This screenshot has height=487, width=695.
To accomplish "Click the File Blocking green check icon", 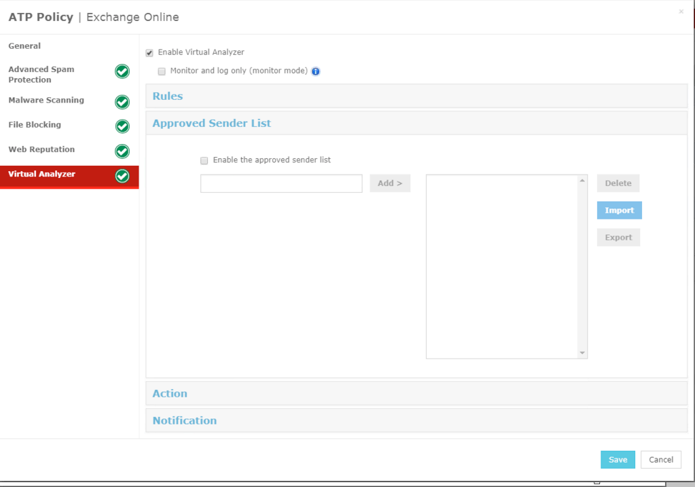I will (122, 127).
